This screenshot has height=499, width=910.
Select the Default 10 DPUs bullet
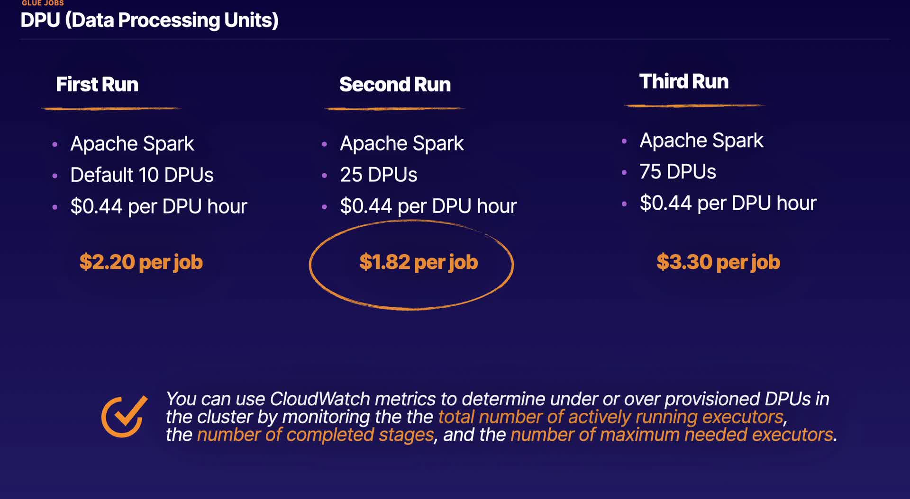tap(142, 175)
